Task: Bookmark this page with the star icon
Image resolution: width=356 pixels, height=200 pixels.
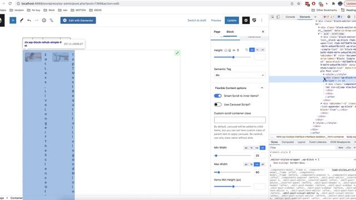Action: (299, 4)
